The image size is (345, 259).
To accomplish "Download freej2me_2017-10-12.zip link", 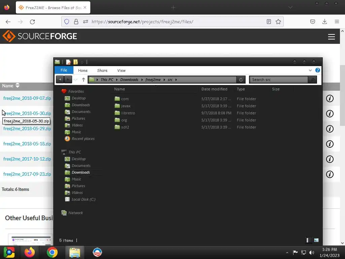I will pyautogui.click(x=27, y=159).
